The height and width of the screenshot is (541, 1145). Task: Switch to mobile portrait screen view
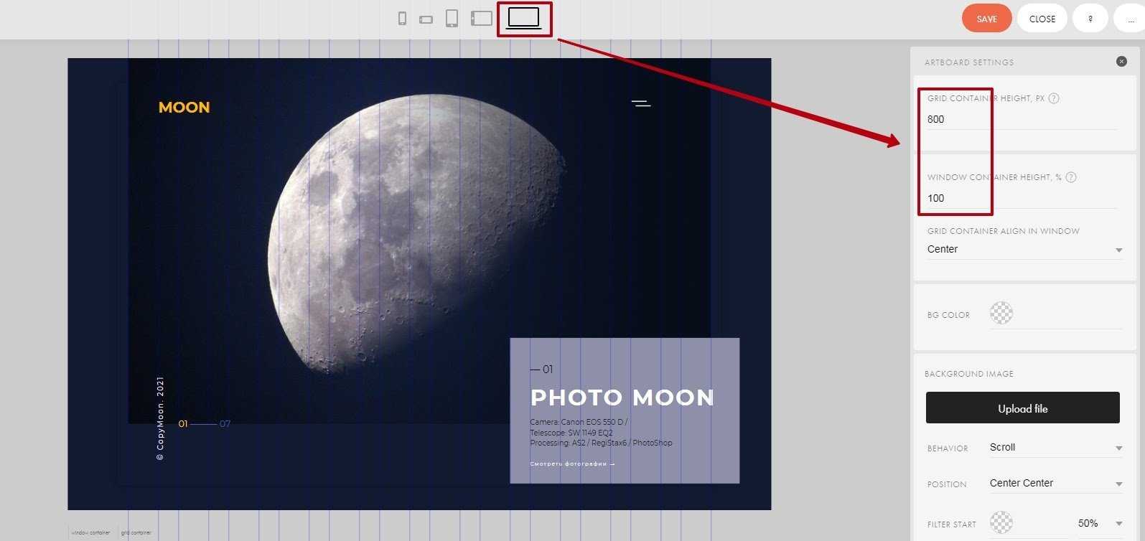point(402,19)
